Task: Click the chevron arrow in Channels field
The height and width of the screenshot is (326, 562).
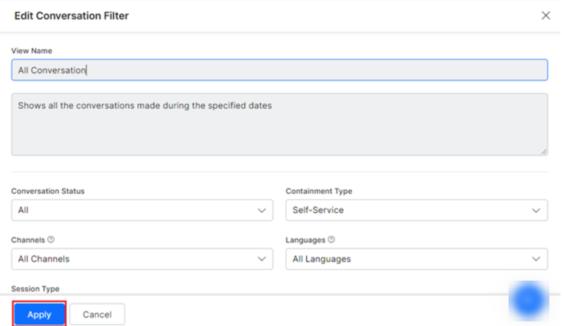Action: pyautogui.click(x=261, y=259)
